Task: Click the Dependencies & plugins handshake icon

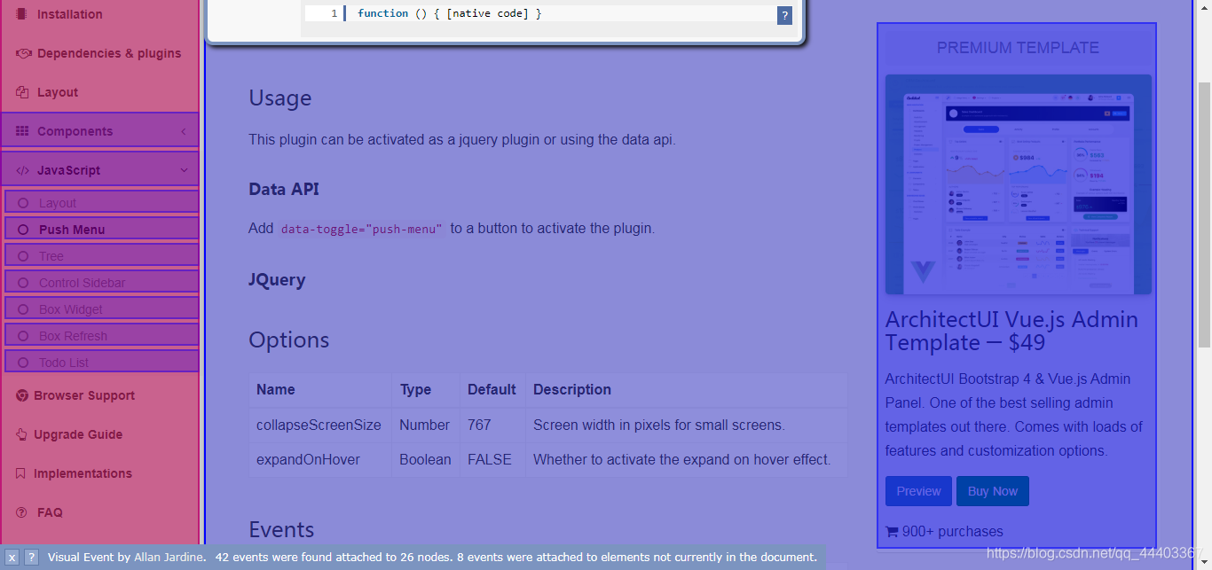Action: (x=24, y=53)
